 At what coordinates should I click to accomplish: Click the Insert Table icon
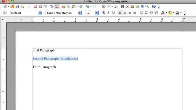pyautogui.click(x=108, y=6)
